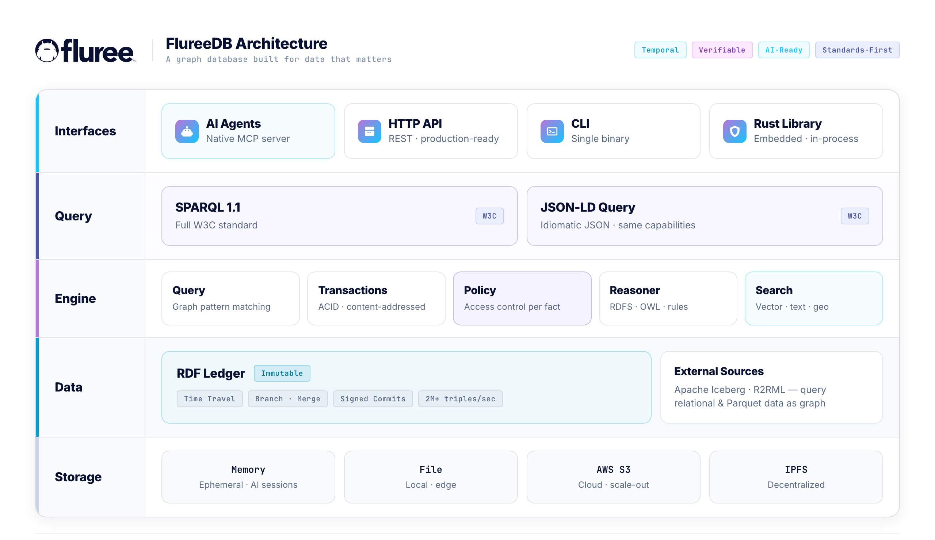
Task: Click the 'Access control per fact' text
Action: pyautogui.click(x=512, y=306)
